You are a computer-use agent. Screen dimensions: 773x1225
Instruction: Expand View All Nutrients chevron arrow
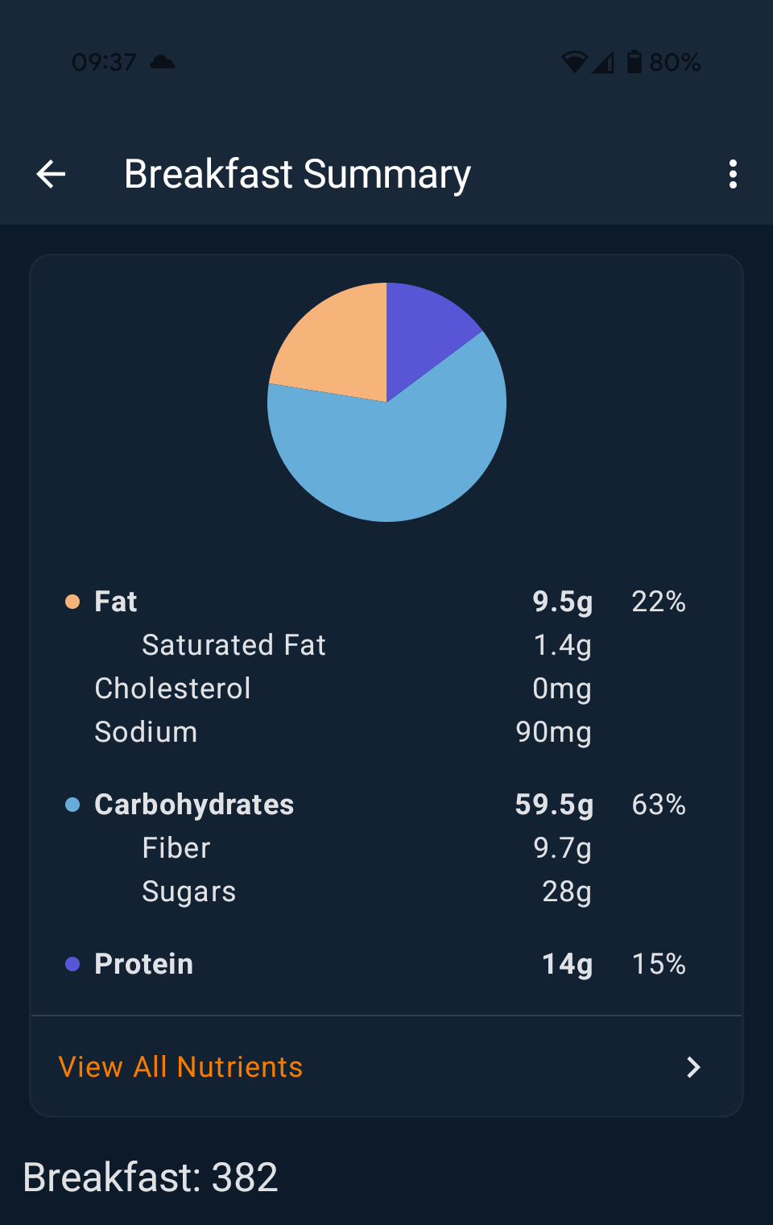click(692, 1067)
